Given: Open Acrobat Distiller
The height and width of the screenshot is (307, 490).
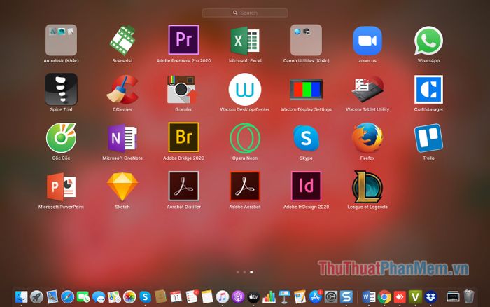Looking at the screenshot, I should click(x=183, y=186).
